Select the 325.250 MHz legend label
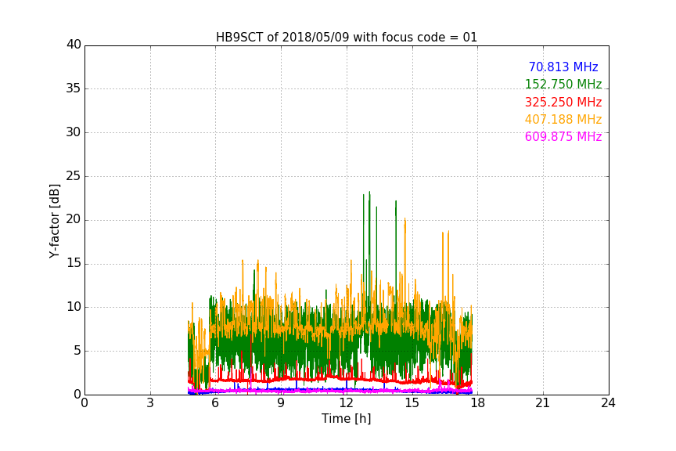Screen dimensions: 676x451 (x=563, y=103)
